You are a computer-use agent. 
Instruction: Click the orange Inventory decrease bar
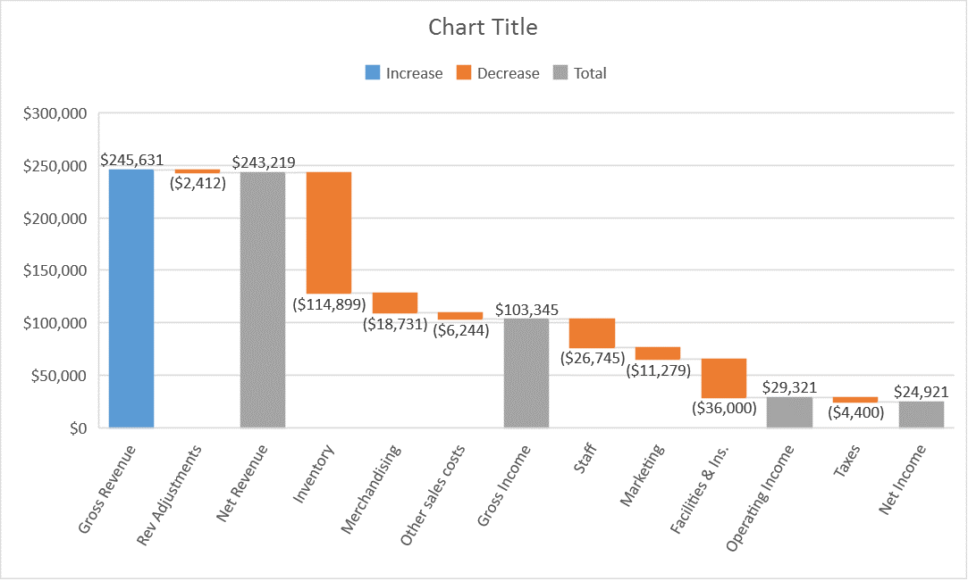(x=329, y=232)
